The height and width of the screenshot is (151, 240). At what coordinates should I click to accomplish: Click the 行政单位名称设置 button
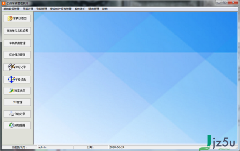17,31
